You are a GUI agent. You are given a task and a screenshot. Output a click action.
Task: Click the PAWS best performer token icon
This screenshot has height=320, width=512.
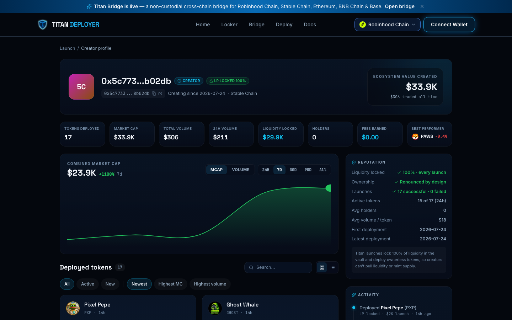[415, 137]
